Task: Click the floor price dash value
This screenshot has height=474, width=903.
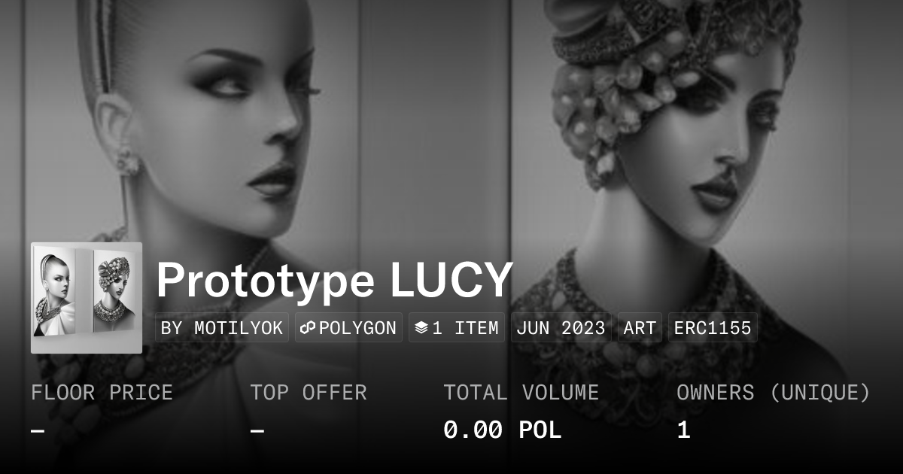Action: click(38, 430)
